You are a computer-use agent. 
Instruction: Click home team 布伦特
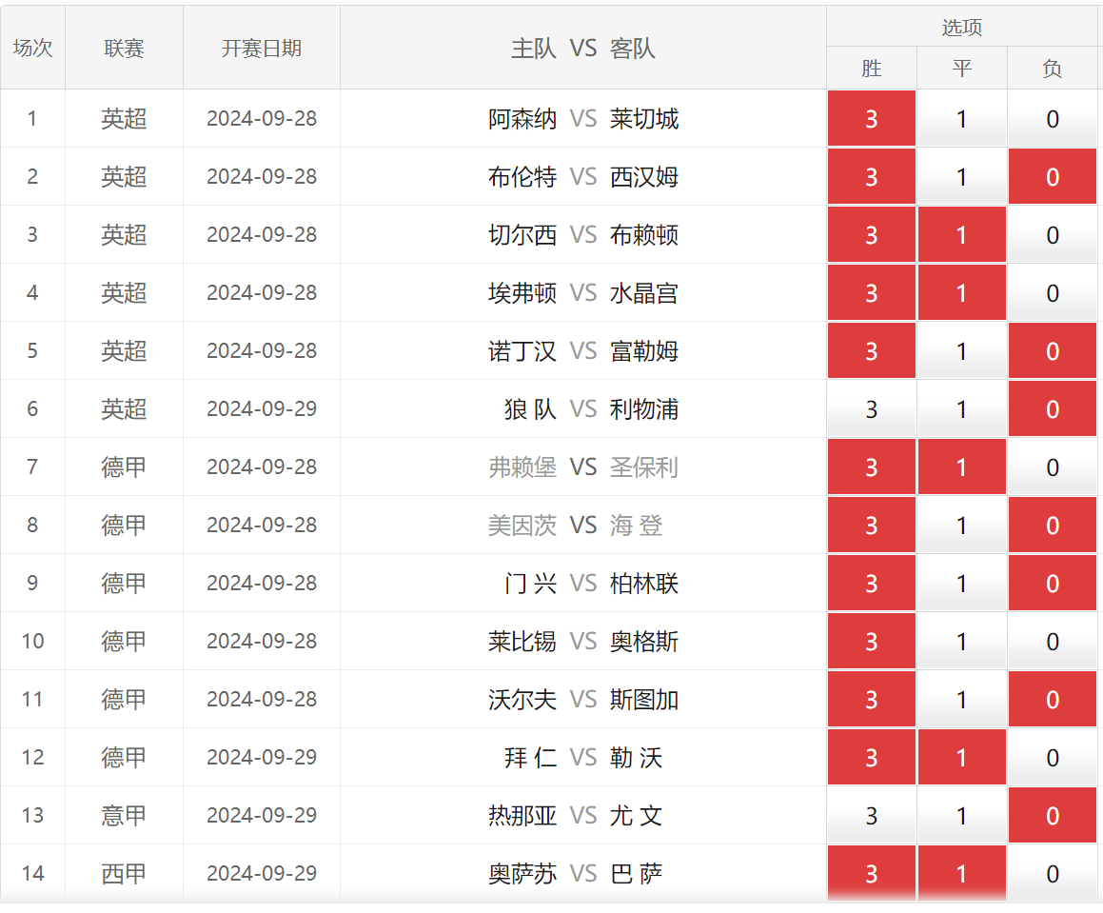point(522,176)
